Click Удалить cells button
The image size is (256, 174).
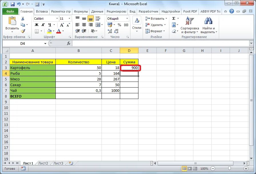click(x=155, y=25)
